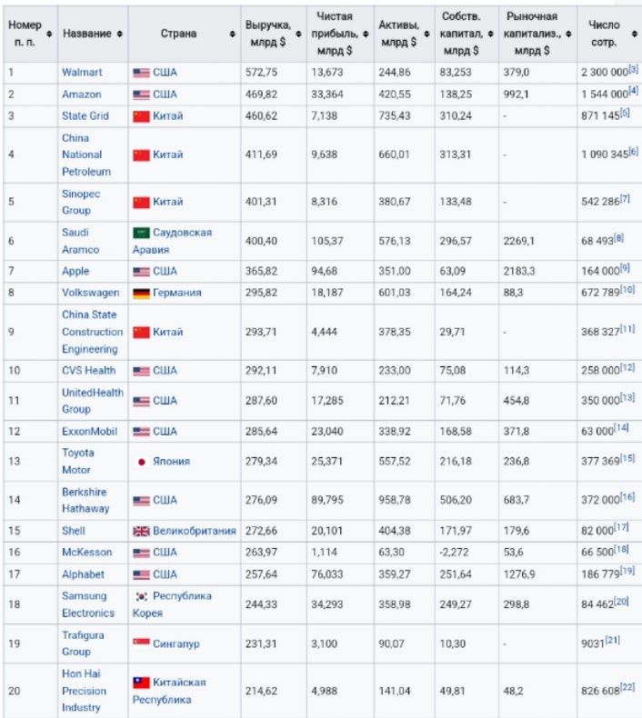Sort table by Номер п. п. arrows
The image size is (642, 718).
(x=49, y=34)
